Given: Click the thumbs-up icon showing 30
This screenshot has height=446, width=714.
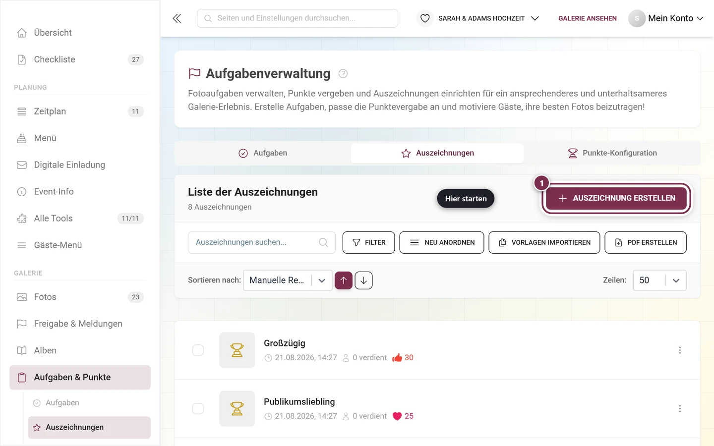Looking at the screenshot, I should (397, 358).
